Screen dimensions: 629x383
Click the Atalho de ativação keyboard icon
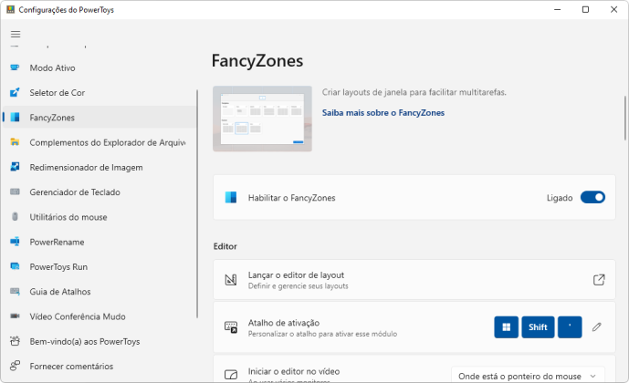point(231,327)
